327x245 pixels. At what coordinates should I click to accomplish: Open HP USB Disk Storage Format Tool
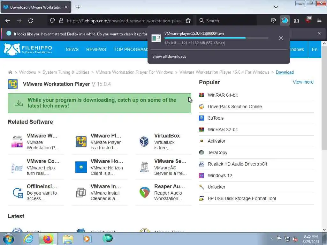242,198
